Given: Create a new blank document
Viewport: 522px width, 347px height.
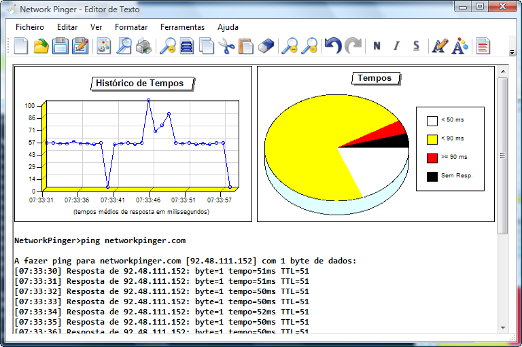Looking at the screenshot, I should pyautogui.click(x=21, y=46).
